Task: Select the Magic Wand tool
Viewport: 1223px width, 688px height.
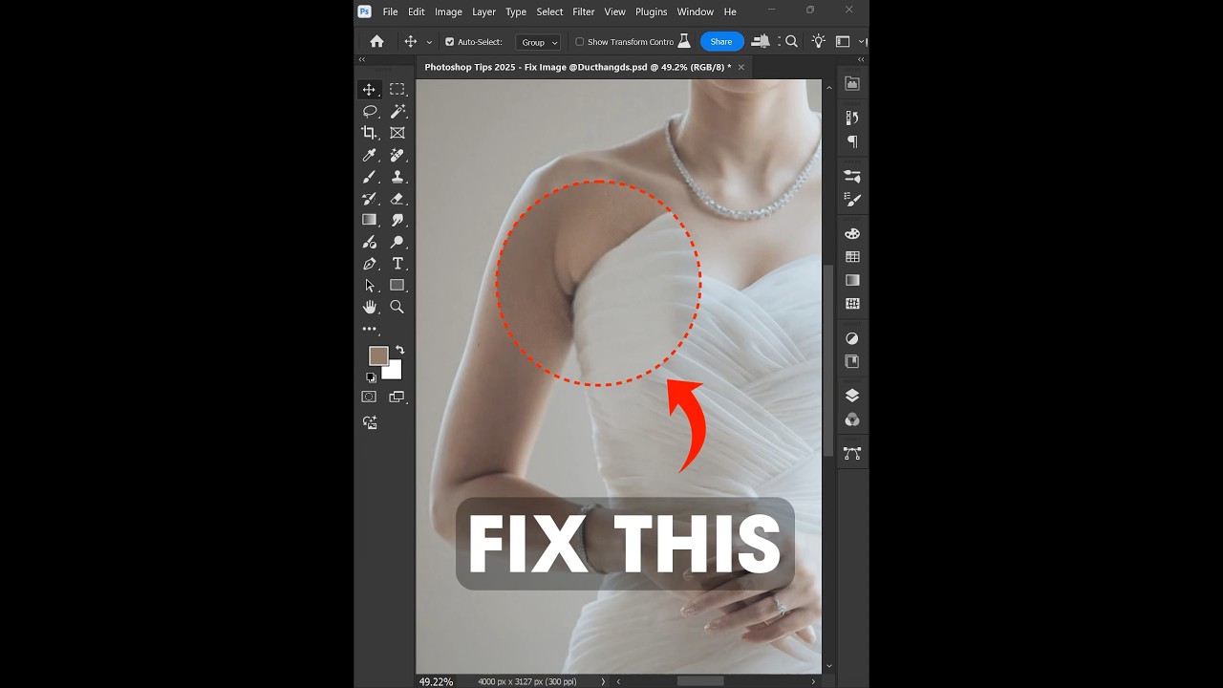Action: point(397,111)
